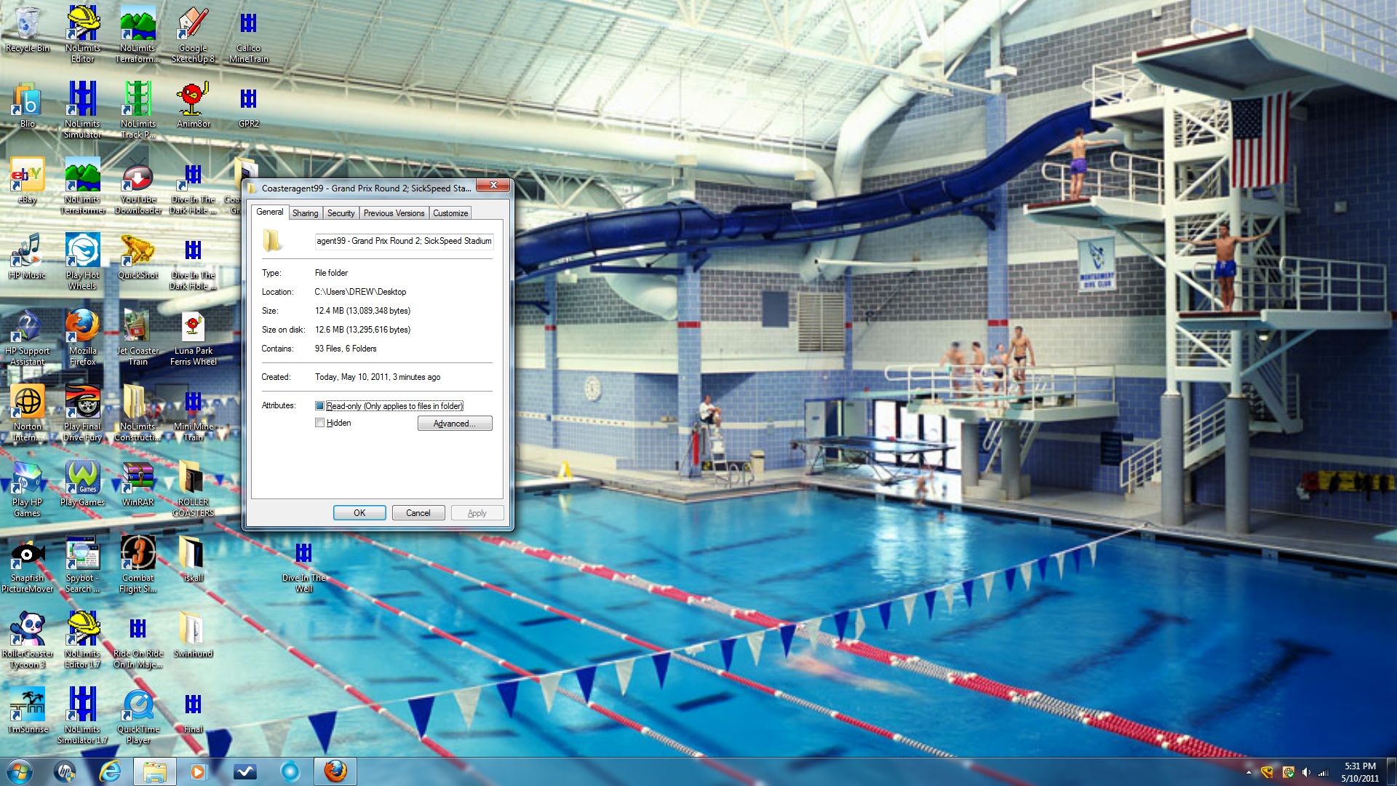Open the taskbar clock and date

click(x=1359, y=772)
